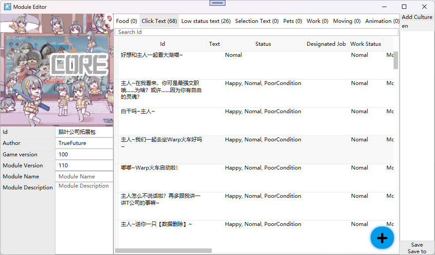Open the Work tab
The image size is (435, 255).
tap(317, 21)
